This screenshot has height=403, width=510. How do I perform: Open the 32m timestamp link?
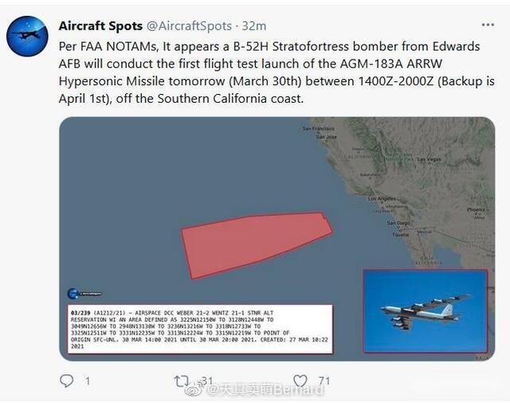(x=254, y=25)
